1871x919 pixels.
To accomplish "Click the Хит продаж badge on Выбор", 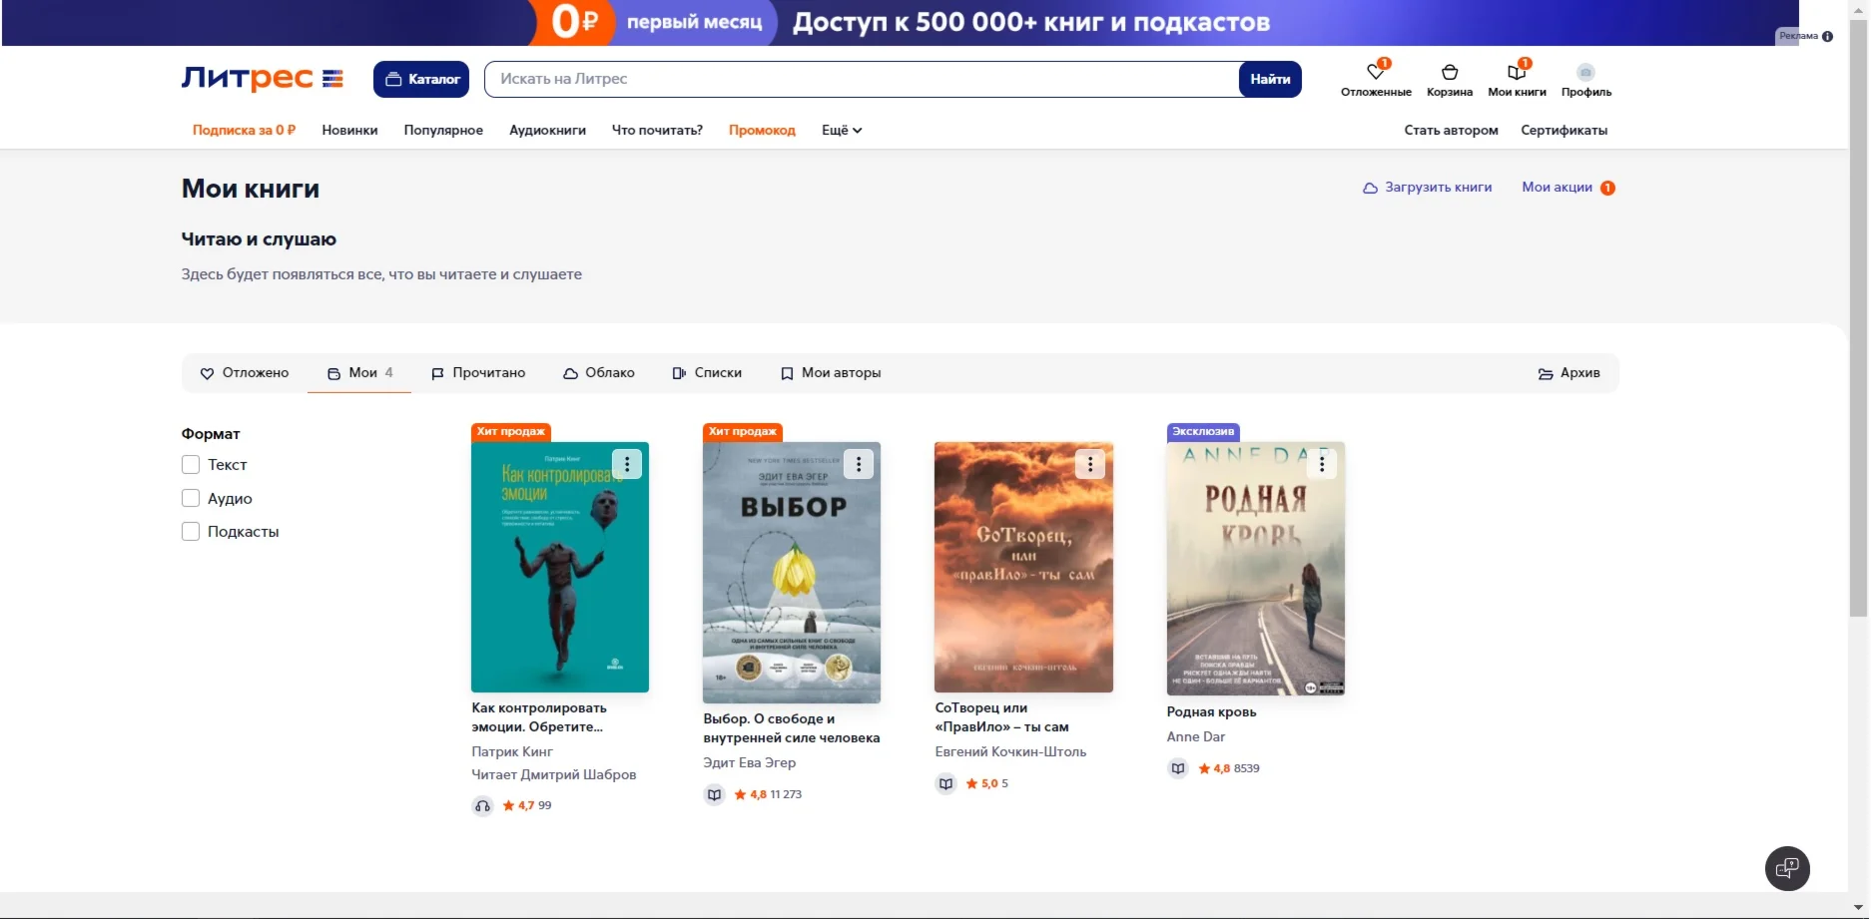I will [x=743, y=431].
